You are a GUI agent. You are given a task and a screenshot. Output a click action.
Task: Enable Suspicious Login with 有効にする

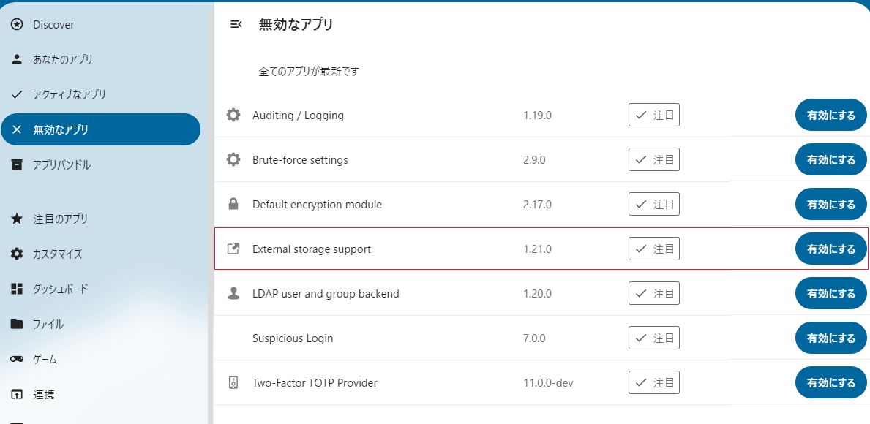coord(830,338)
